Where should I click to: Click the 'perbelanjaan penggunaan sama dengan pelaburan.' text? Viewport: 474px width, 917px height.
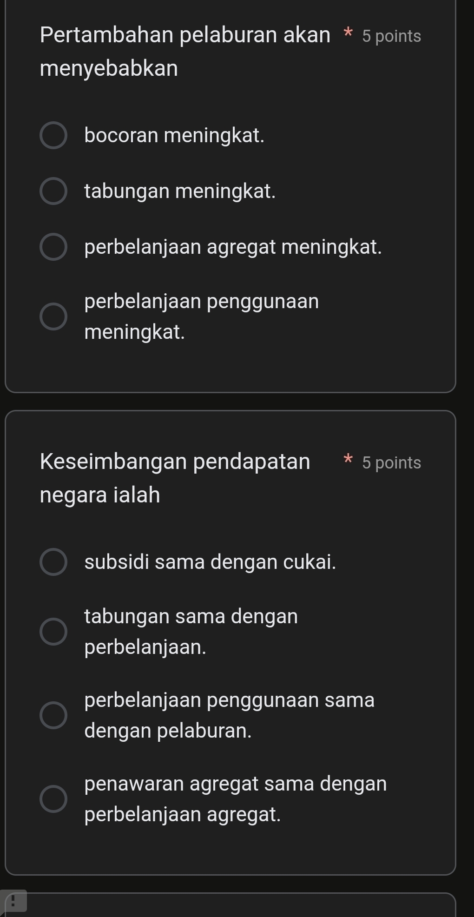[x=230, y=715]
